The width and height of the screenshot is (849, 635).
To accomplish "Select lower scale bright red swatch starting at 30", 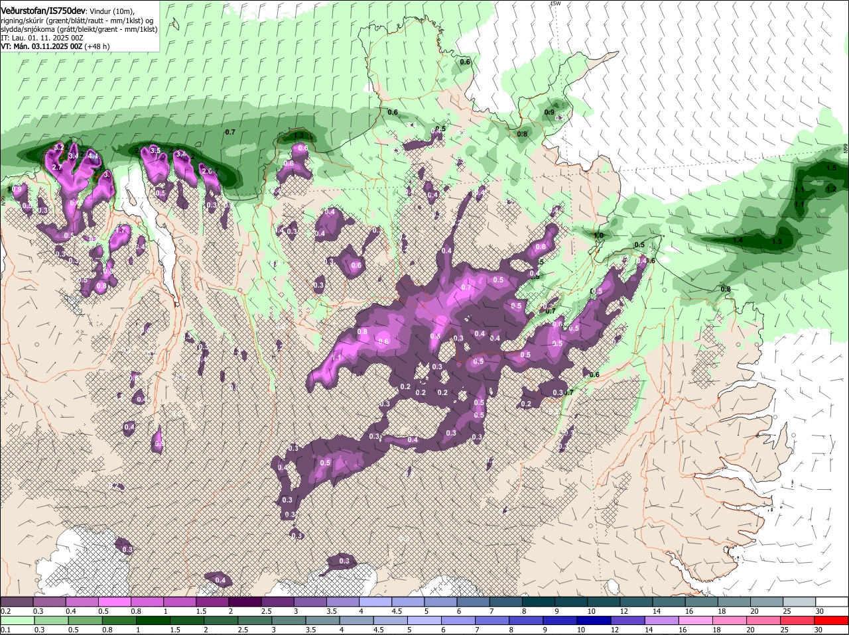I will coord(832,621).
